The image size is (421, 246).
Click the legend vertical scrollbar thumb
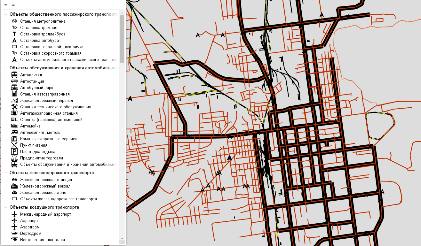pos(122,39)
